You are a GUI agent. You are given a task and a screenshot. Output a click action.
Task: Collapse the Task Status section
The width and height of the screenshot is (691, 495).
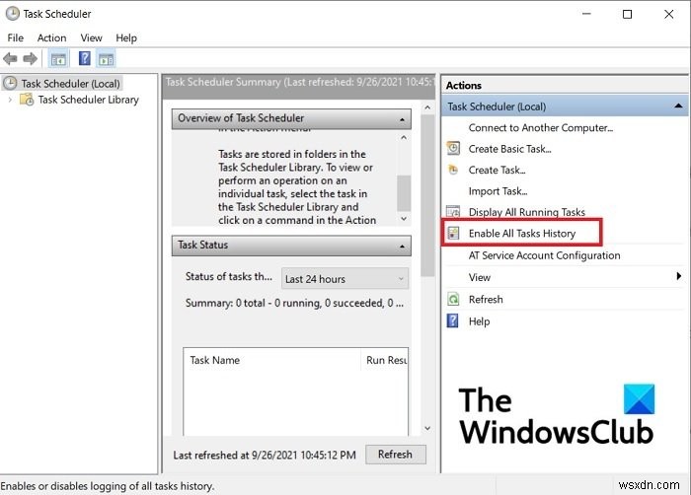[x=402, y=247]
